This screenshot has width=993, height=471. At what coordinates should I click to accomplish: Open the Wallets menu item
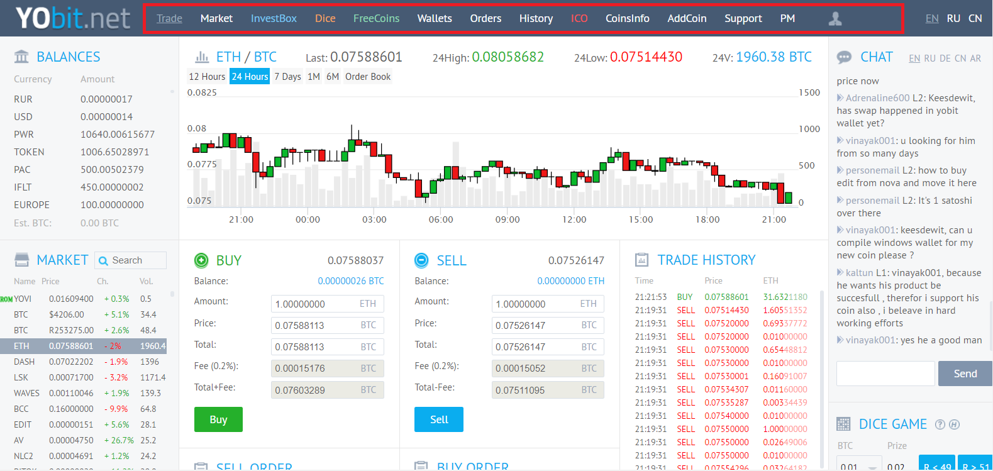[435, 19]
